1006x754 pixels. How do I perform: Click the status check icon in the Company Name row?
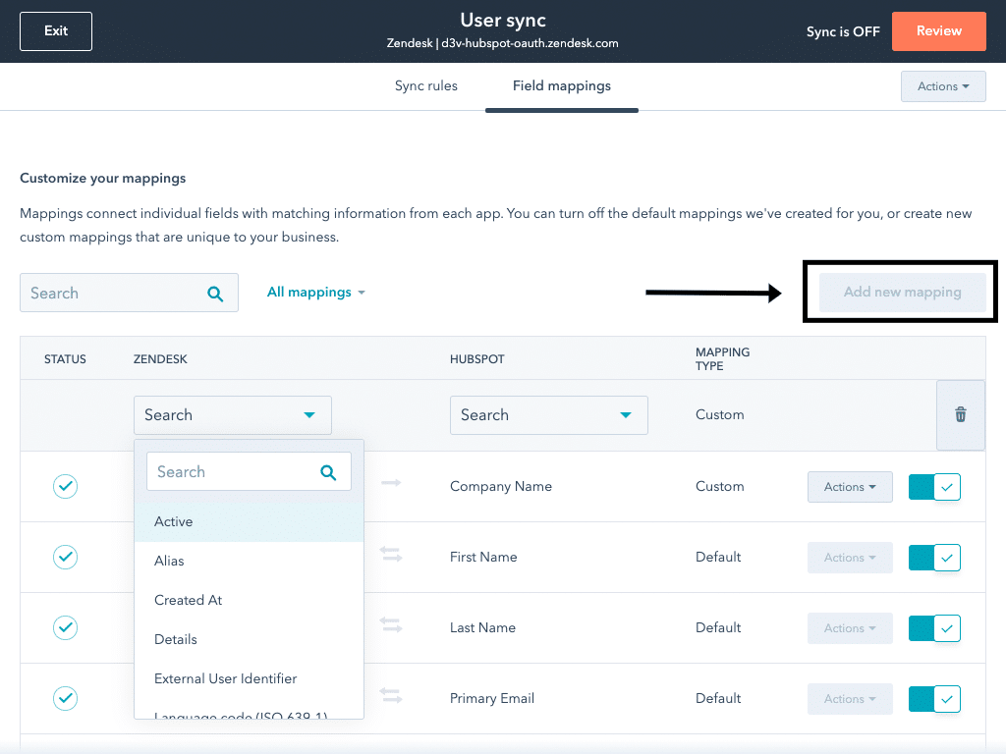point(65,487)
